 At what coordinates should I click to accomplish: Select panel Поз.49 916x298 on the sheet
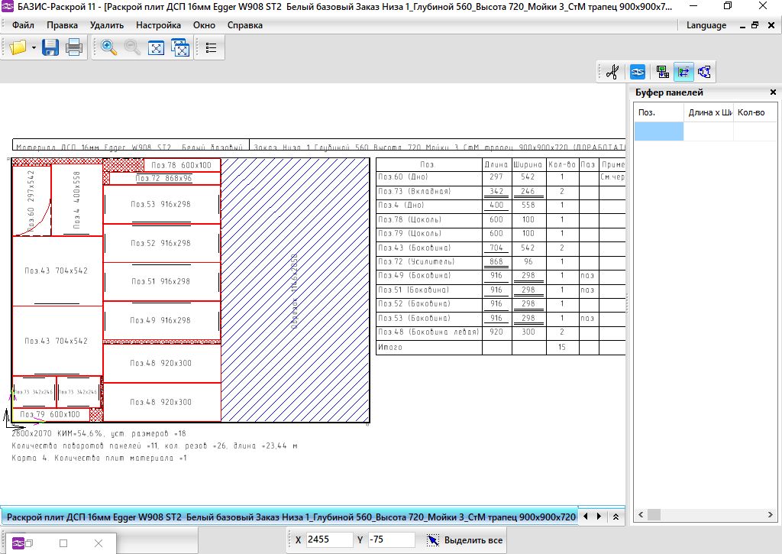pyautogui.click(x=162, y=320)
